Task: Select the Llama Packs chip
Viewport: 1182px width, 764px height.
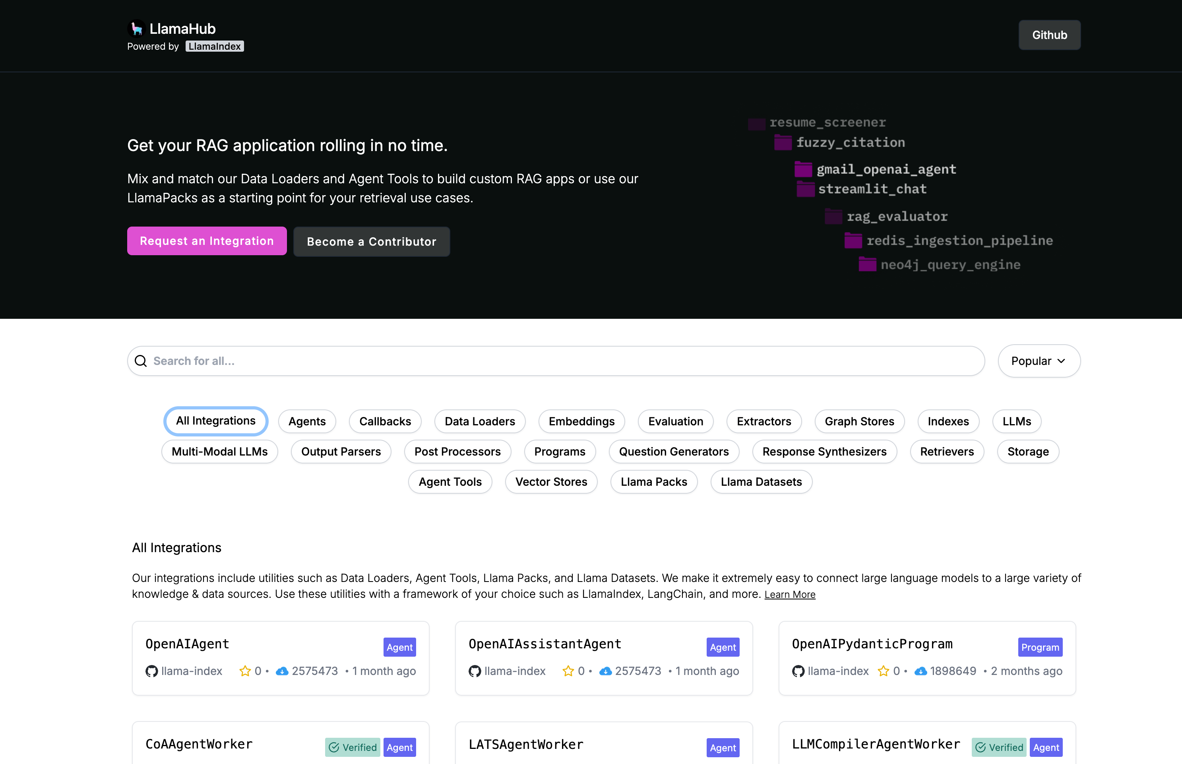Action: 654,482
